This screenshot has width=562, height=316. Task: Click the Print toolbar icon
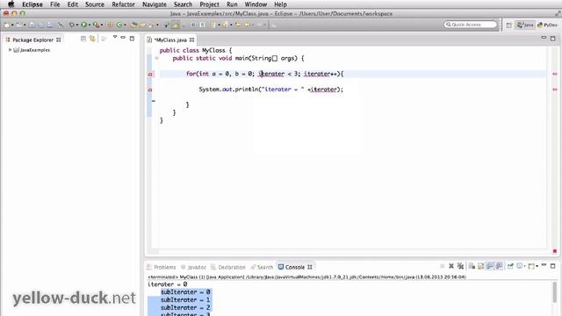[x=49, y=25]
